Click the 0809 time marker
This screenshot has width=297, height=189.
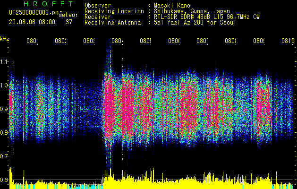click(259, 41)
